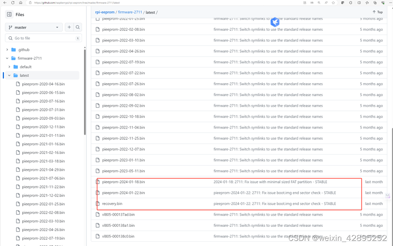Screen dimensions: 393x246
Task: Open pieeprom-2022-12-07.bin in the file list
Action: pyautogui.click(x=123, y=149)
